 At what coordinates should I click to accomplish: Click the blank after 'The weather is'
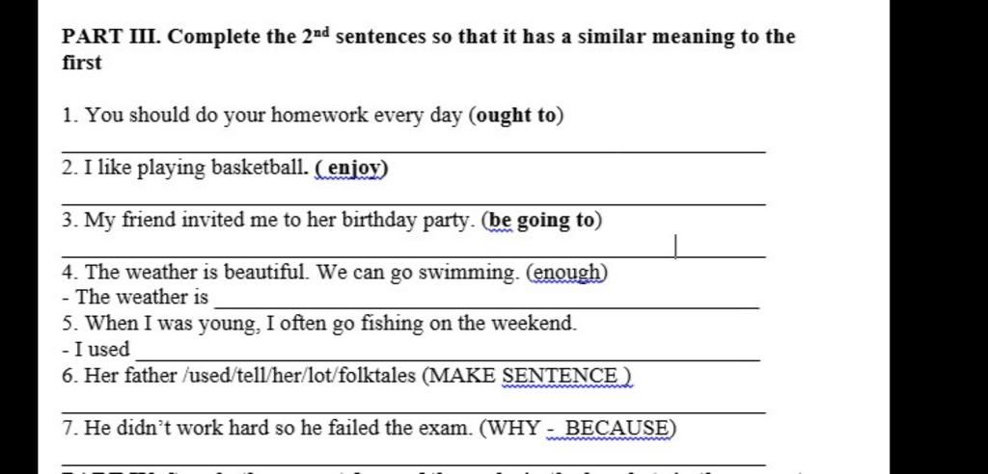pyautogui.click(x=486, y=307)
